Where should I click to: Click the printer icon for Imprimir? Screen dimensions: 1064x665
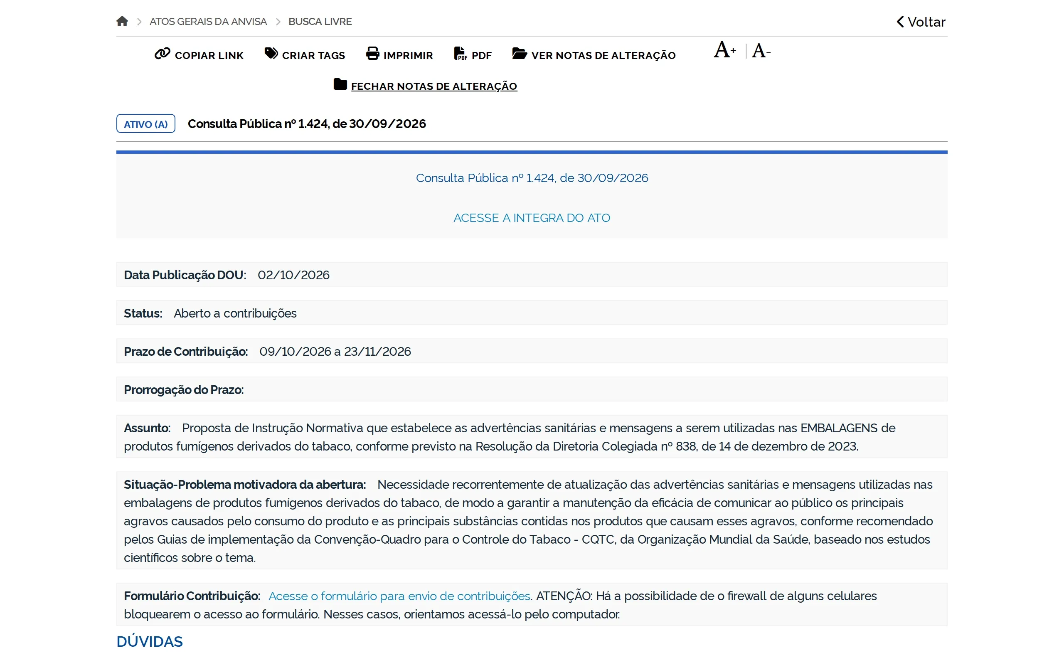[x=372, y=53]
